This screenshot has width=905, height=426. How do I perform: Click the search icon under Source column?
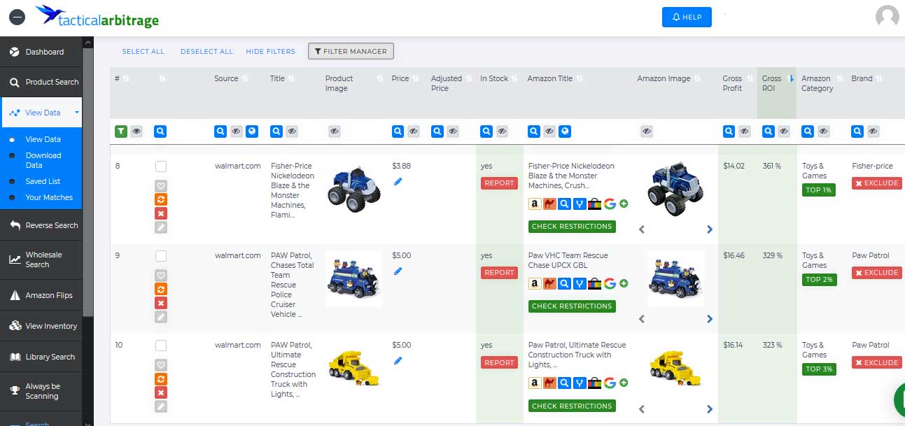[x=220, y=131]
